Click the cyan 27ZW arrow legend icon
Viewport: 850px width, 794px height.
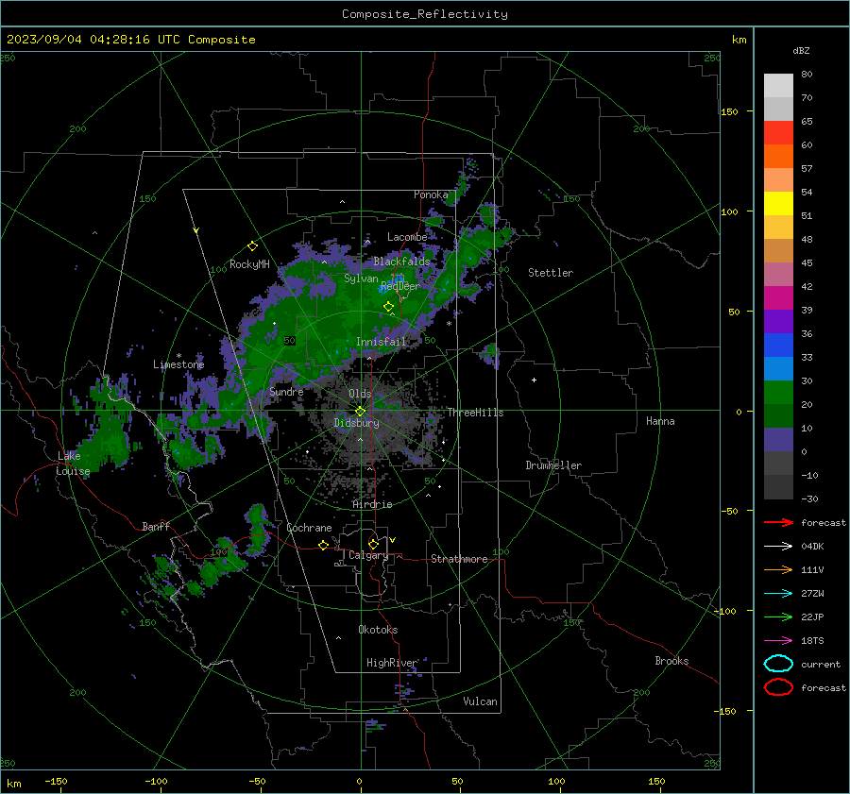click(x=778, y=594)
